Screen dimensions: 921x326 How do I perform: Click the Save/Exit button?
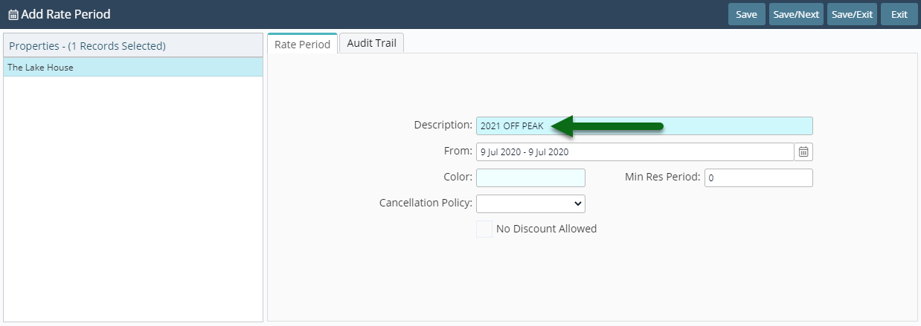[853, 14]
